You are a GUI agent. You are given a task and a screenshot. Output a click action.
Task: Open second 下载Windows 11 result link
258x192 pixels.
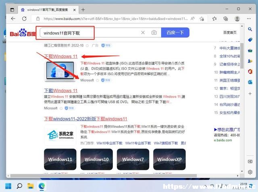[x=60, y=91]
